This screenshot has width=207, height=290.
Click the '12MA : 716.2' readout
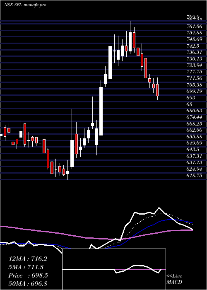click(28, 259)
